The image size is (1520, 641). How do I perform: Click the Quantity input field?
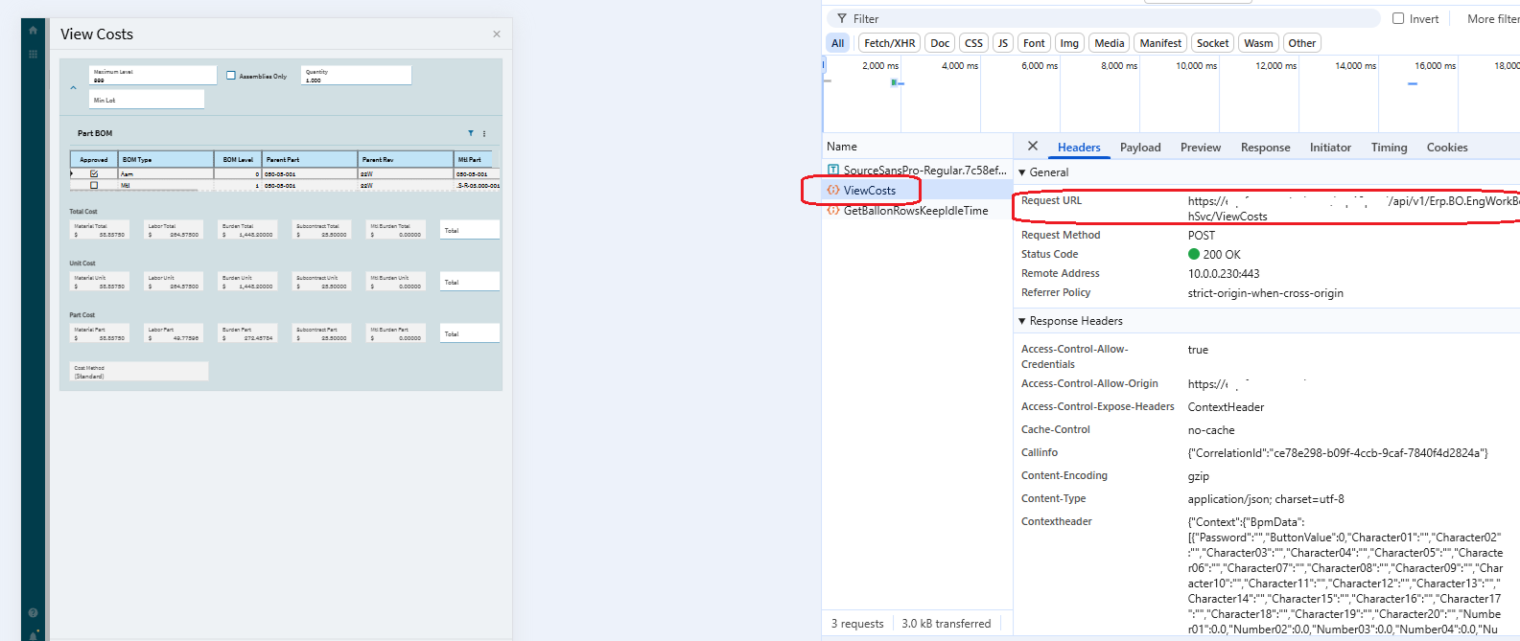pyautogui.click(x=356, y=76)
